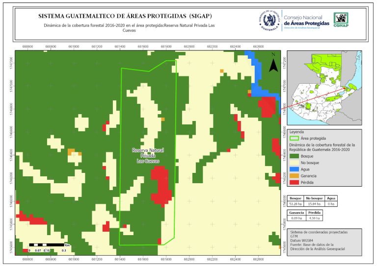
Task: Select the Agua blue legend swatch
Action: [294, 169]
